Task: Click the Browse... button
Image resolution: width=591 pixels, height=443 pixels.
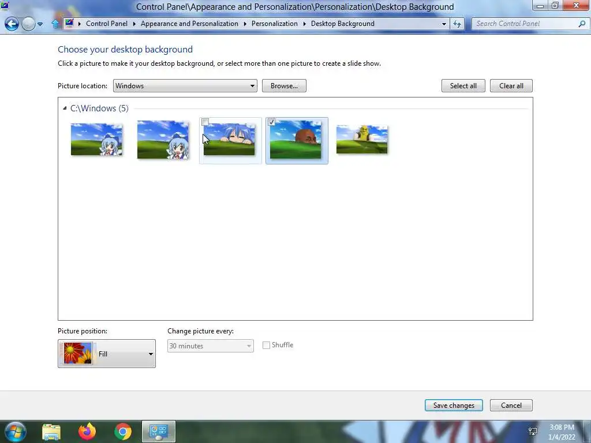Action: [284, 86]
